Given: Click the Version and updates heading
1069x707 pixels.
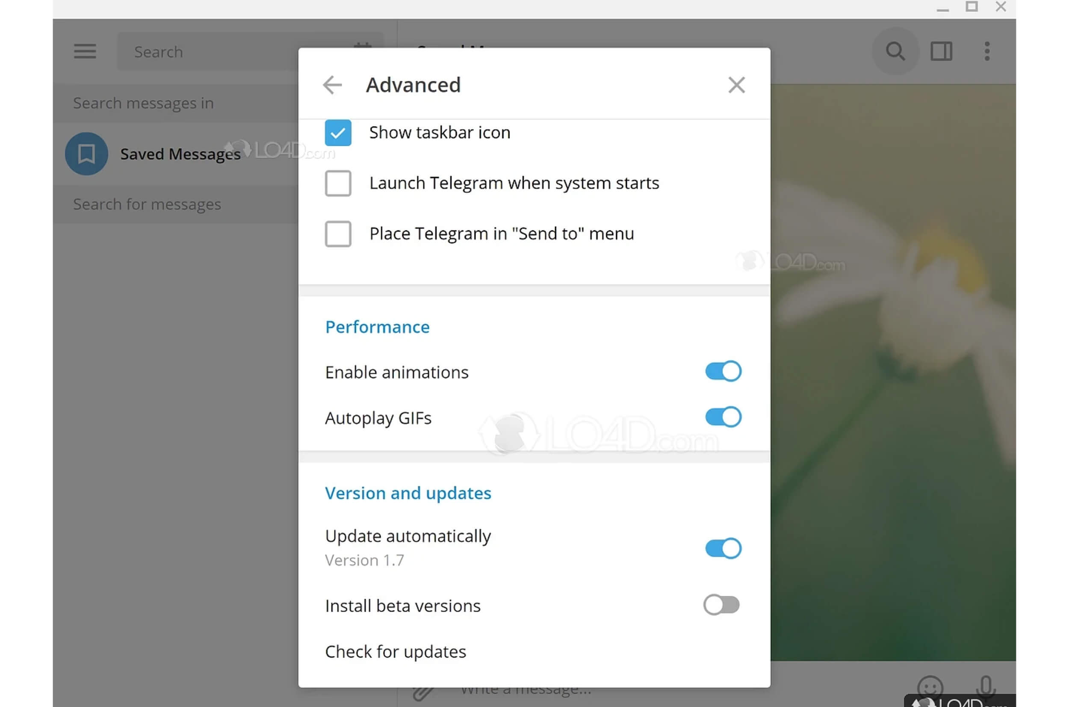Looking at the screenshot, I should click(408, 493).
